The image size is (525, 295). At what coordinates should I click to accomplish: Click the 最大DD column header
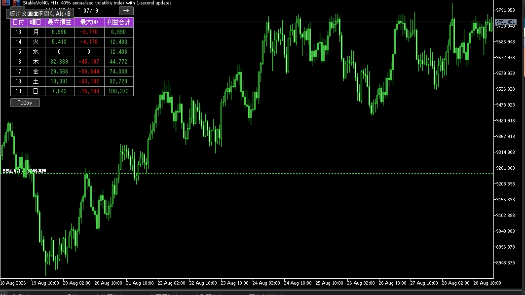tap(89, 22)
